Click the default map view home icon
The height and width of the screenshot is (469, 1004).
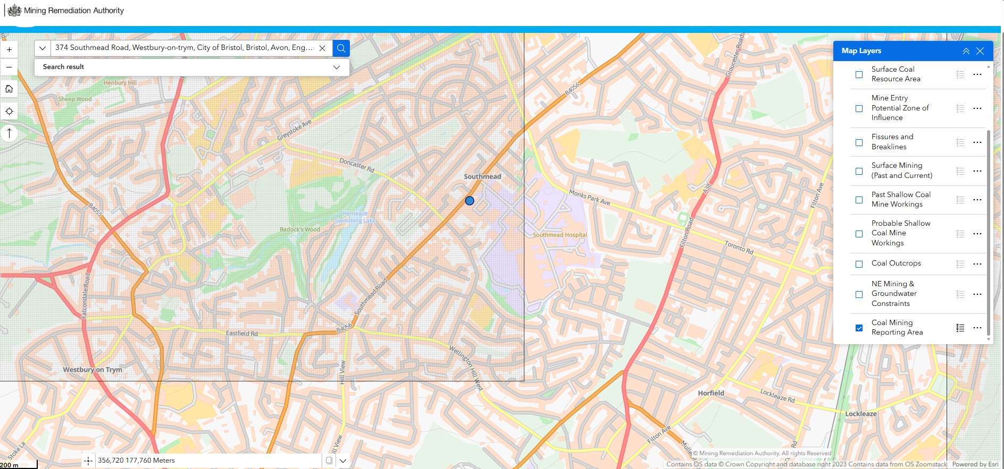(9, 89)
